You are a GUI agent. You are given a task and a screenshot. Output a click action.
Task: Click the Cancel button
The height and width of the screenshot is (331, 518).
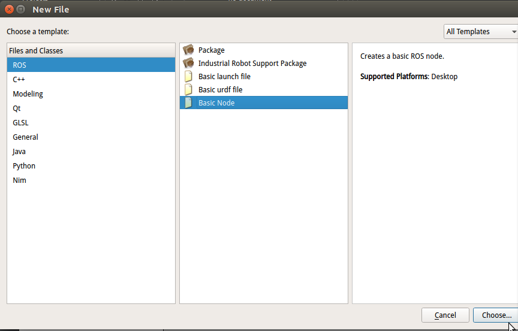pos(445,315)
